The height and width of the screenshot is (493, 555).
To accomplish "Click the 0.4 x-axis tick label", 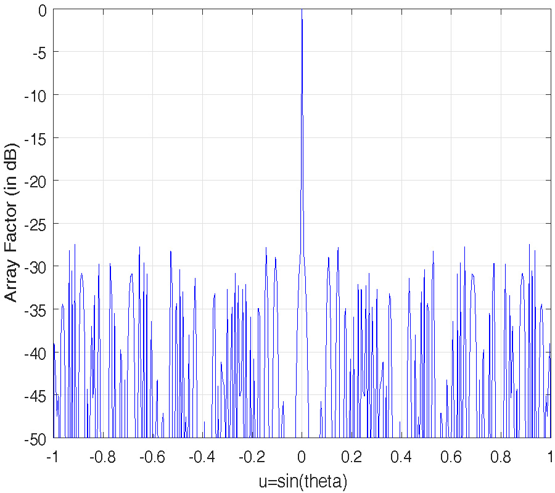I will click(x=401, y=457).
